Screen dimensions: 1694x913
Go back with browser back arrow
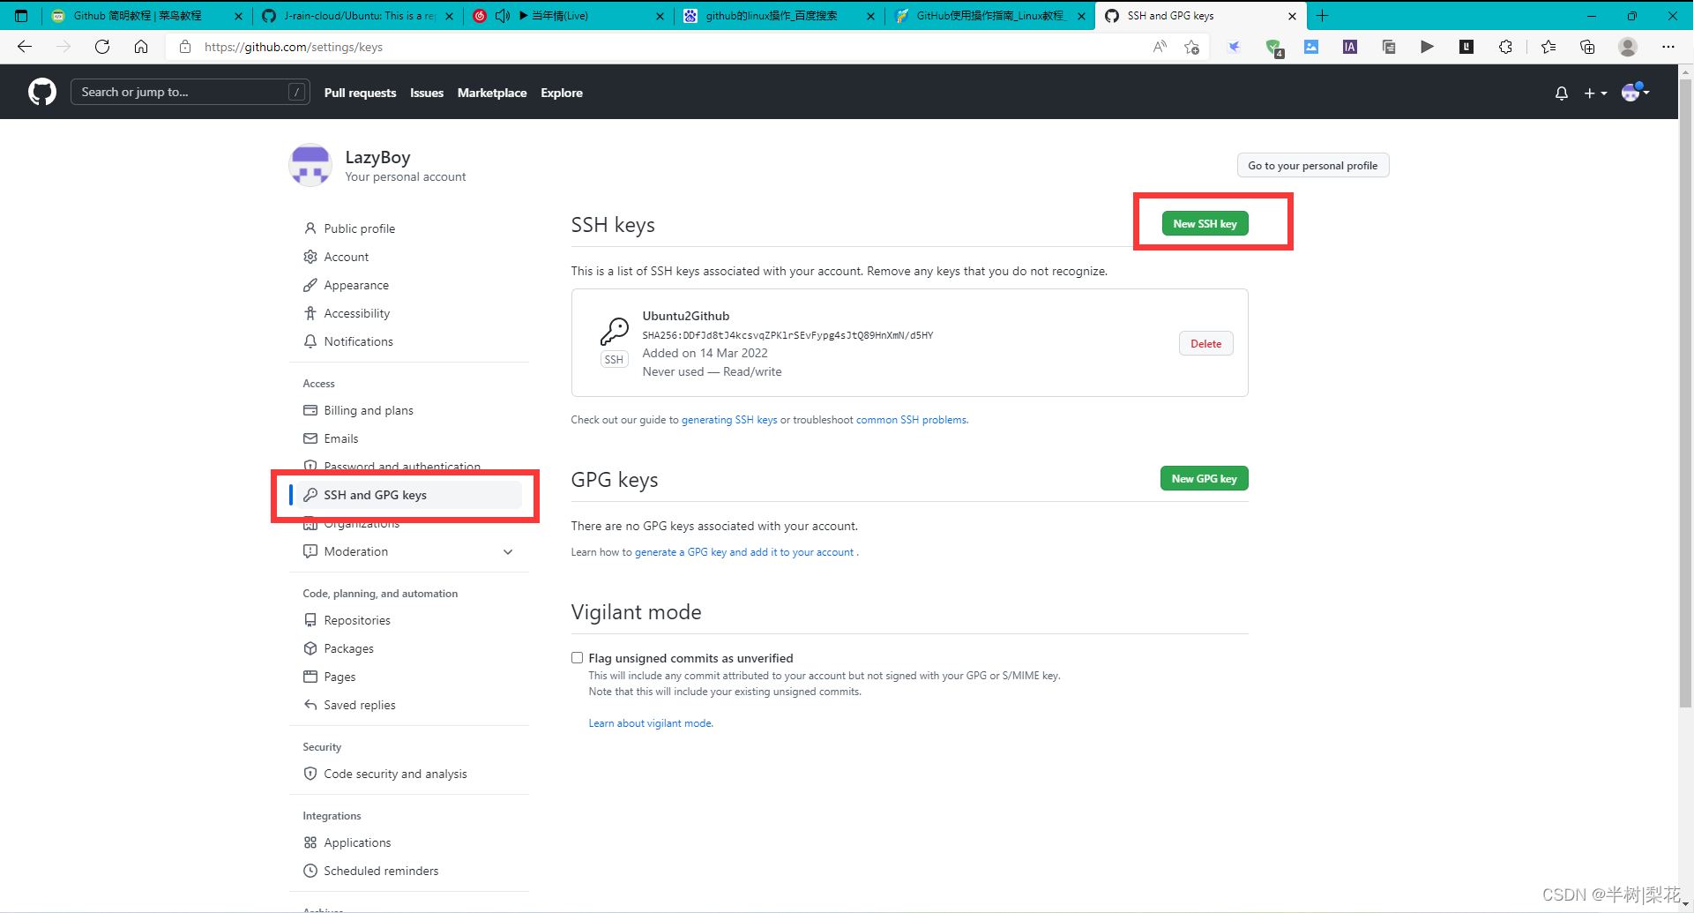[25, 47]
